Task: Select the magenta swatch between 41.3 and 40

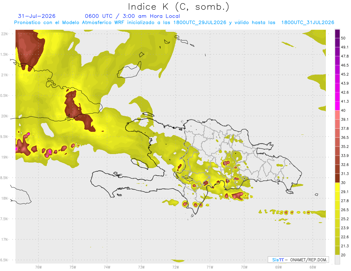Action: (x=337, y=106)
